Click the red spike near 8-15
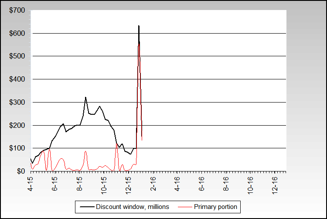 [85, 151]
